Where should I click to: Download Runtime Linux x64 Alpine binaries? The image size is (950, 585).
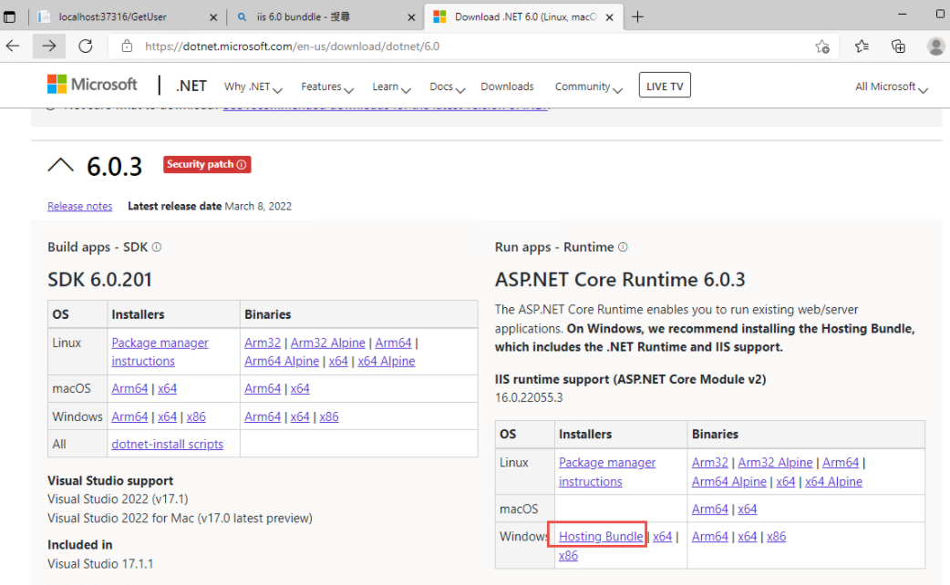coord(833,481)
